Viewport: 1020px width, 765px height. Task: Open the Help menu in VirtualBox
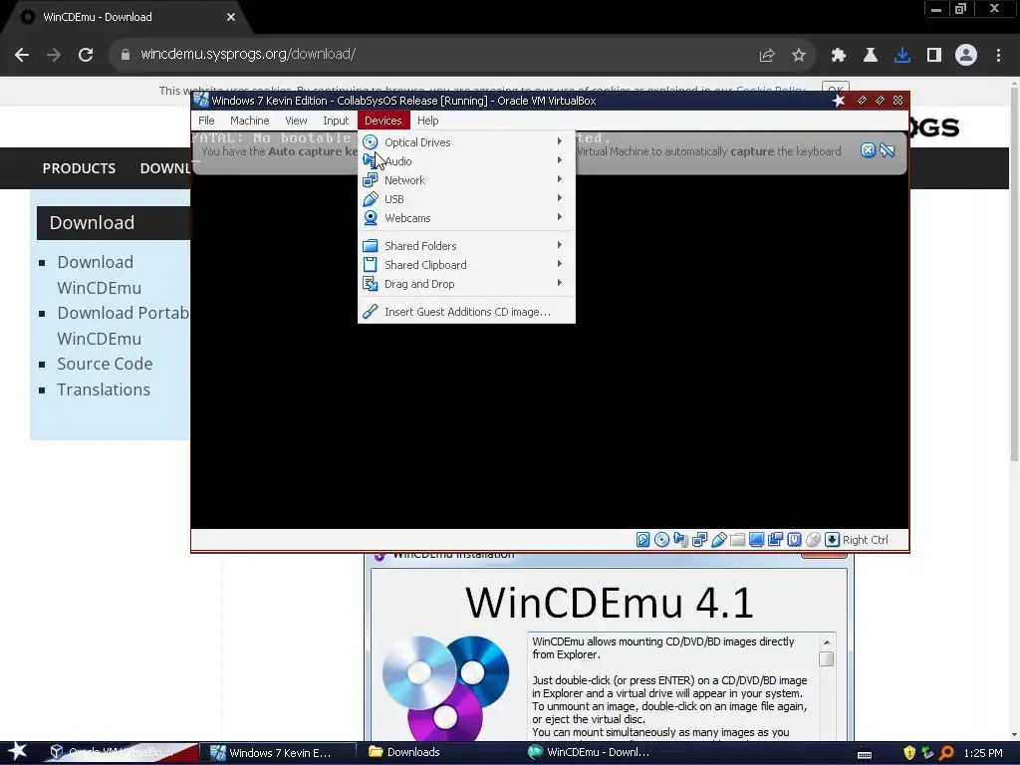(428, 121)
